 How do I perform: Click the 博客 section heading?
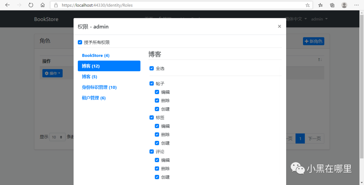[x=155, y=54]
